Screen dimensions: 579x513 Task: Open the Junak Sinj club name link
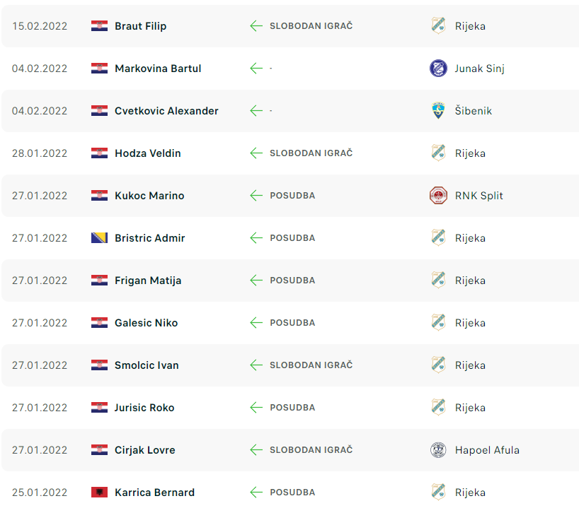point(479,69)
